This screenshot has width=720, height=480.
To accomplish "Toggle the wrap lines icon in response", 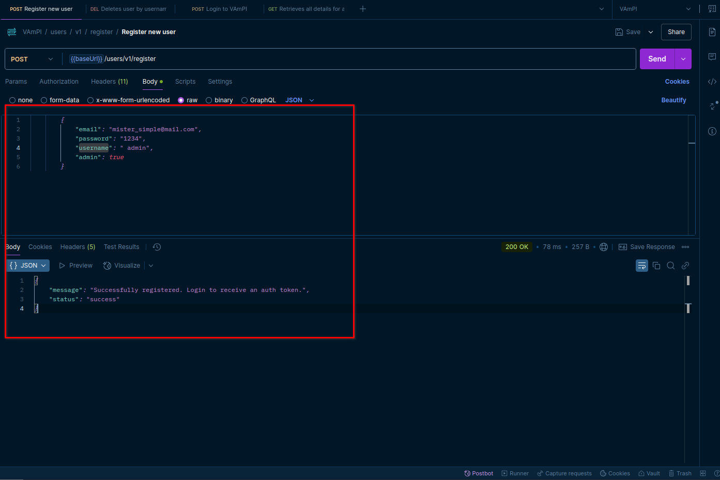I will coord(641,266).
